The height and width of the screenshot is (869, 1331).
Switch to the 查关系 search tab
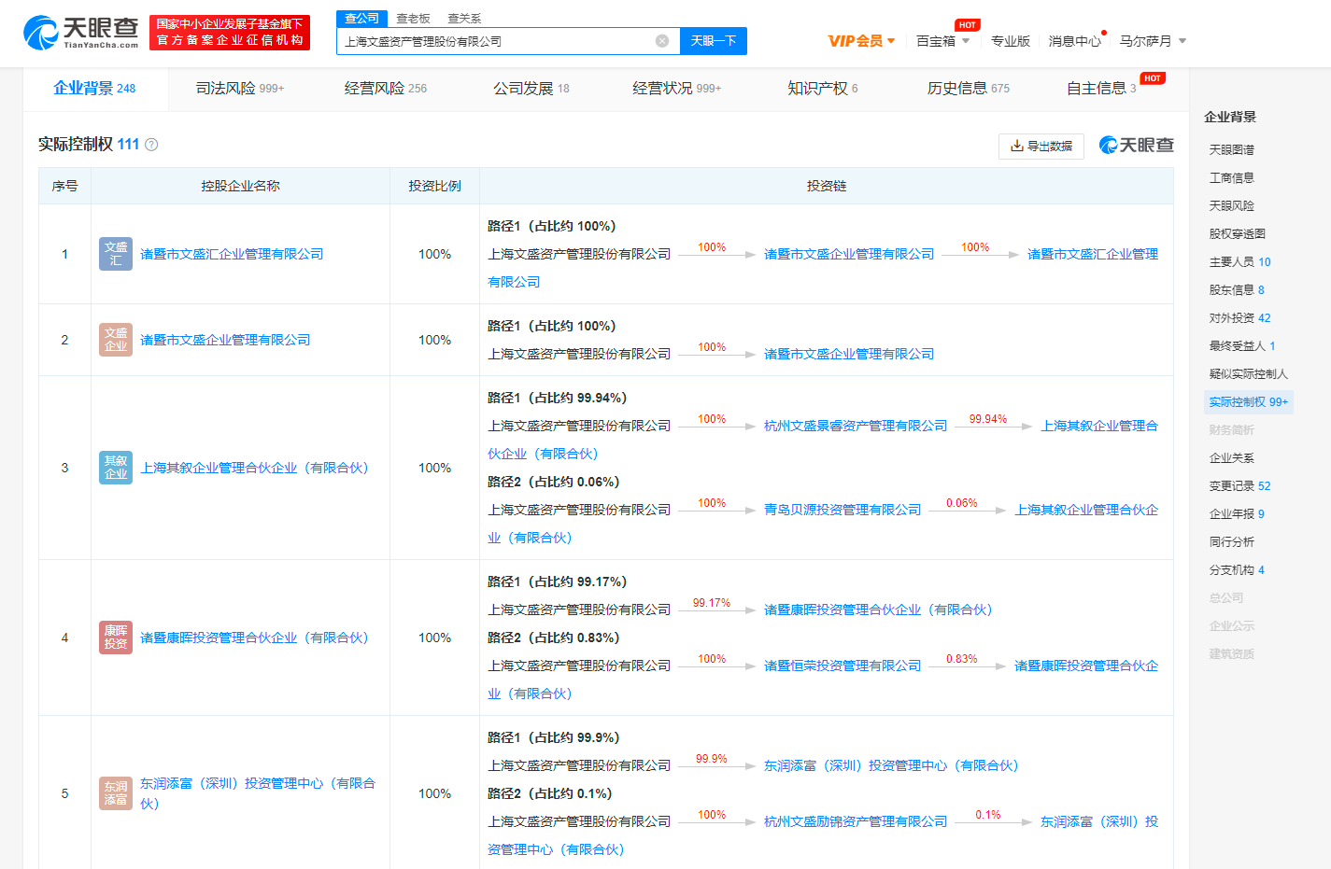point(464,19)
